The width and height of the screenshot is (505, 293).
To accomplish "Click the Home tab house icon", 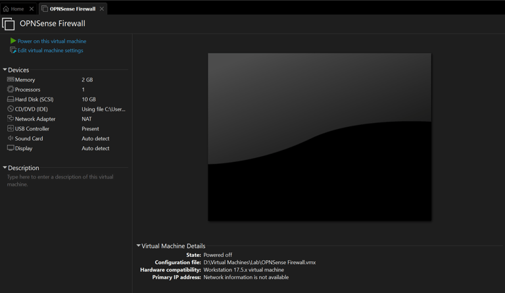I will coord(6,9).
